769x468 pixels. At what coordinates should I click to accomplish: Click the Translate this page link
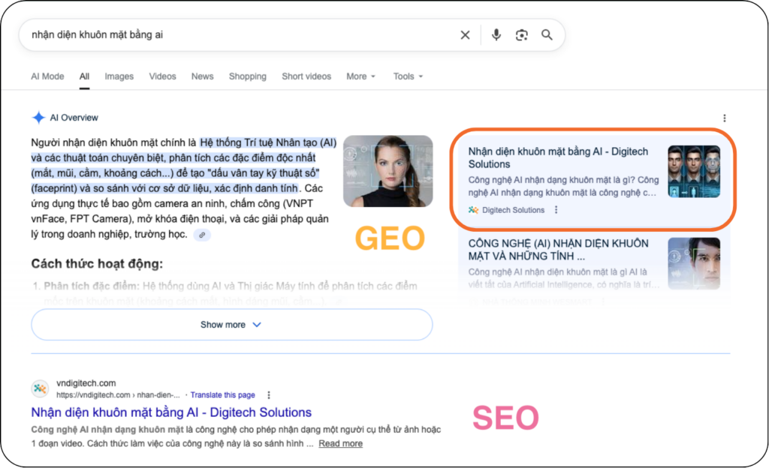tap(222, 394)
